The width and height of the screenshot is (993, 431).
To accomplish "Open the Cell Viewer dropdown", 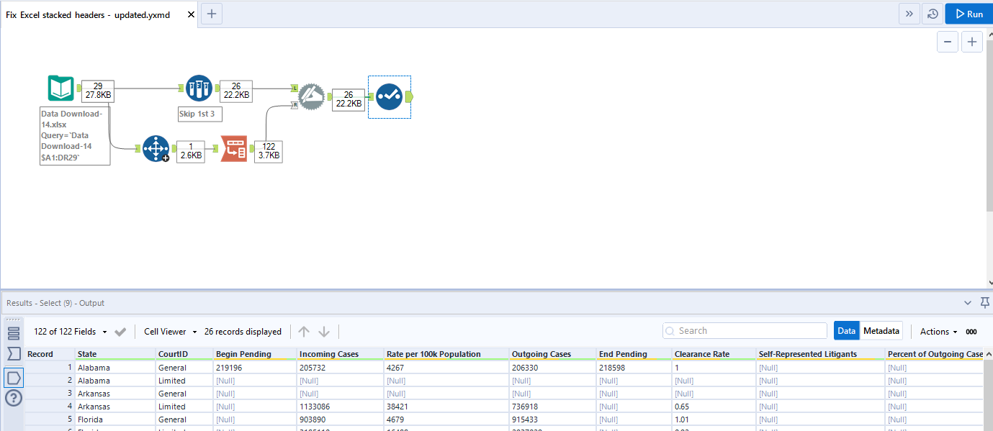I will coord(167,331).
